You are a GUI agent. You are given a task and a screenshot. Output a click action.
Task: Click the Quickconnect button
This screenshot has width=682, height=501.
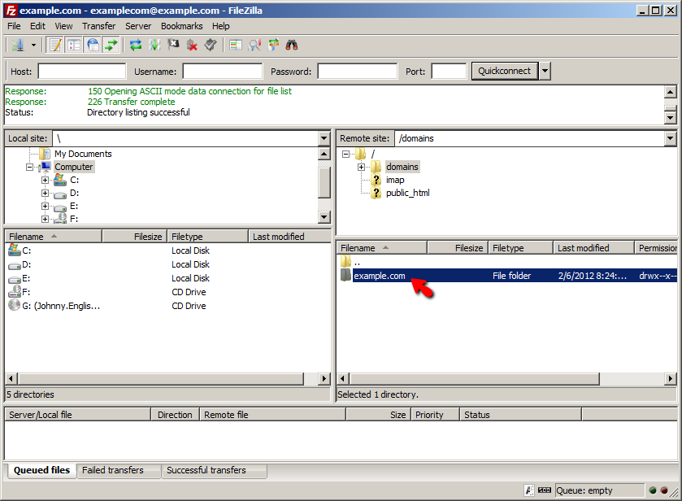[504, 72]
